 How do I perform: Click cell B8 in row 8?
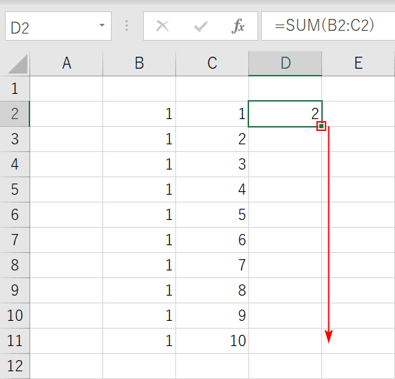coord(140,265)
